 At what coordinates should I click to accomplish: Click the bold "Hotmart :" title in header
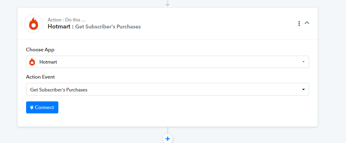click(x=60, y=27)
